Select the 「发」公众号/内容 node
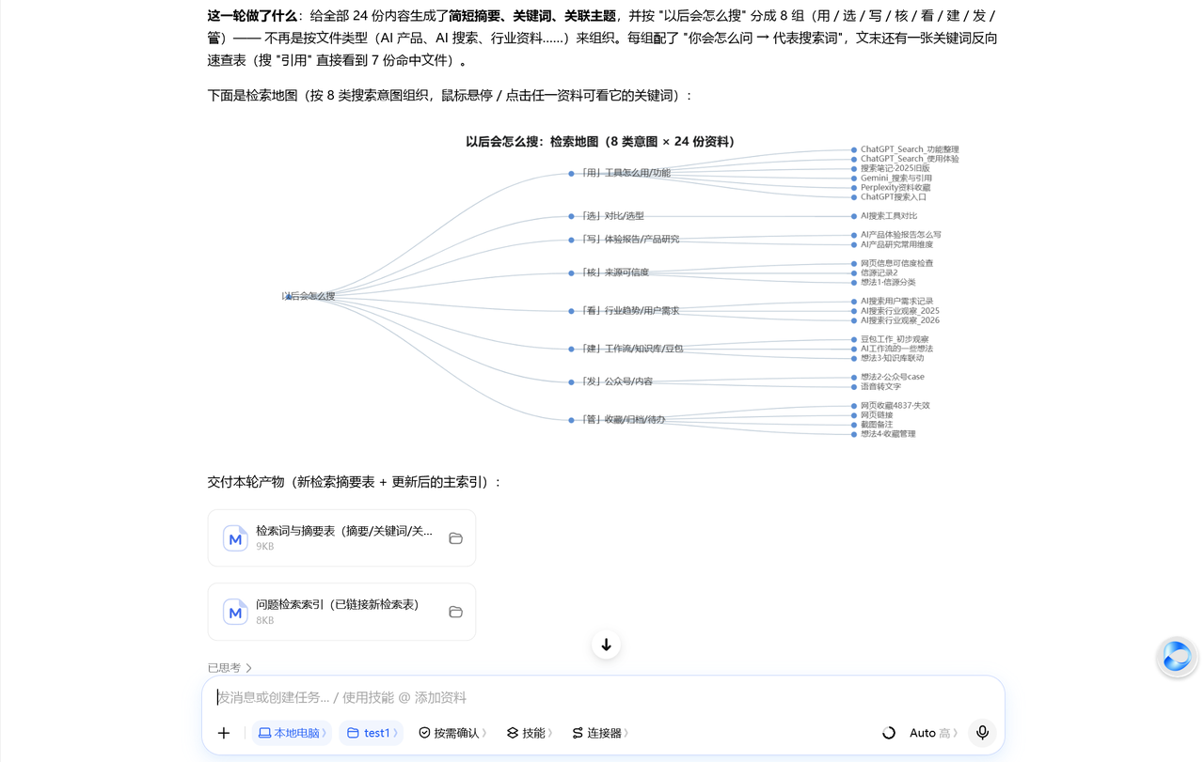 [x=611, y=381]
